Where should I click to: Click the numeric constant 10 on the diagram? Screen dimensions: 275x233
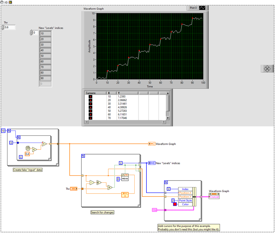tap(3, 131)
